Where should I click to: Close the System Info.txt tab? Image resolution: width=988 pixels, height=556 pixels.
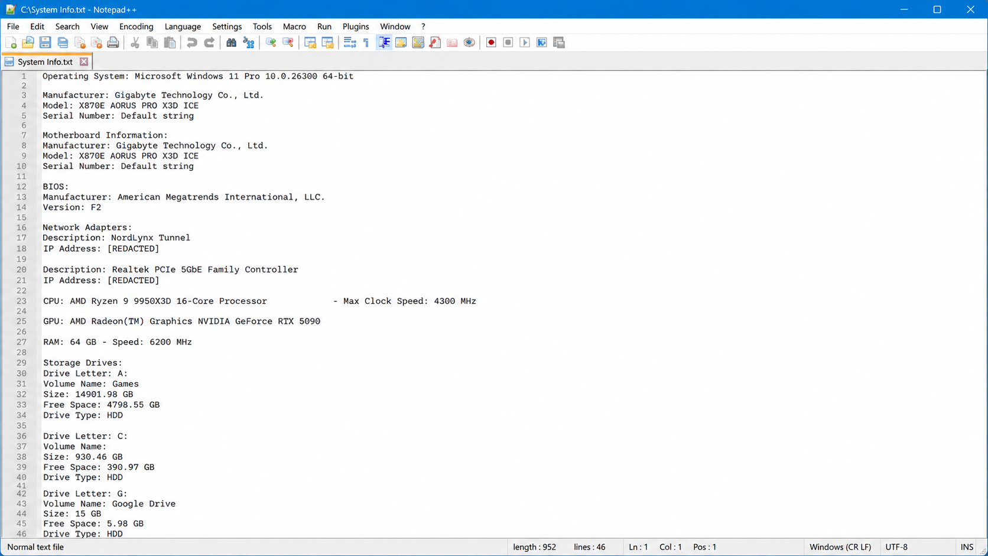[x=84, y=61]
